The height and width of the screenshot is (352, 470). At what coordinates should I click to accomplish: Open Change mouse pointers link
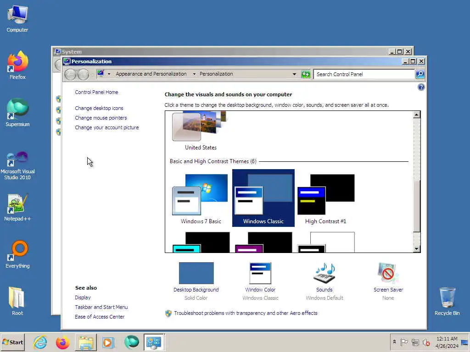[x=101, y=118]
